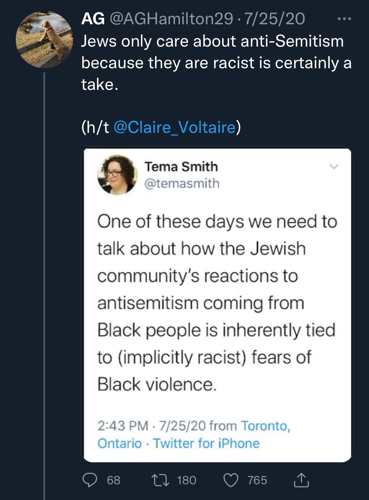This screenshot has width=369, height=500.
Task: Tap the retweet arrows icon
Action: [160, 480]
